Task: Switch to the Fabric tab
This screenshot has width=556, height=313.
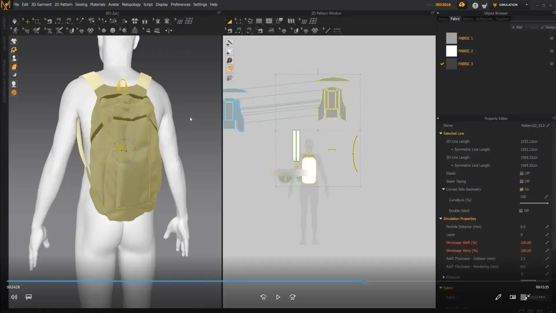Action: [455, 19]
